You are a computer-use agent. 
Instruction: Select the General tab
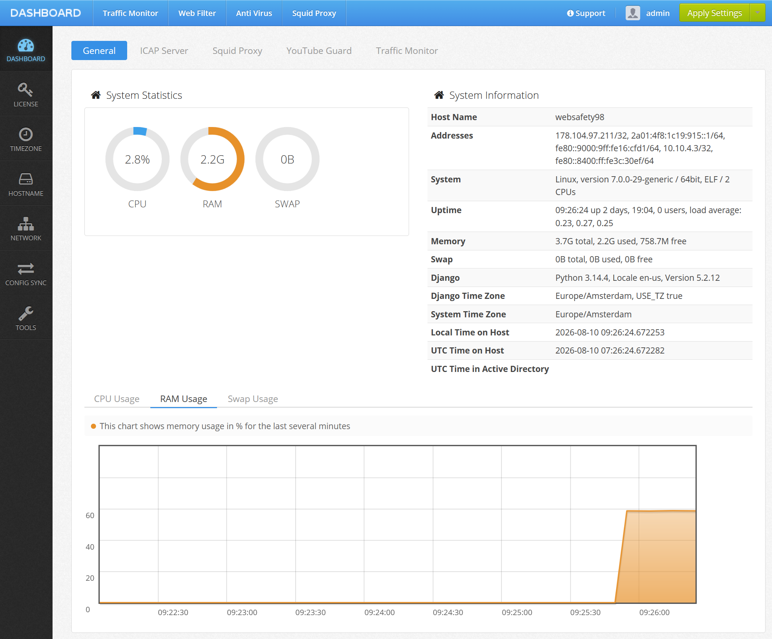click(99, 50)
